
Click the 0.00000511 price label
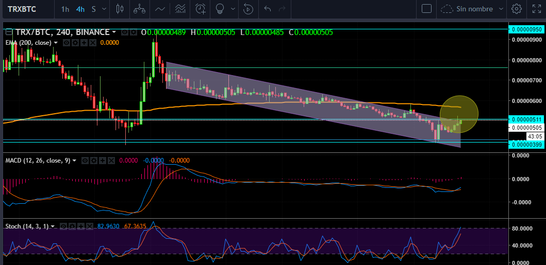click(526, 119)
